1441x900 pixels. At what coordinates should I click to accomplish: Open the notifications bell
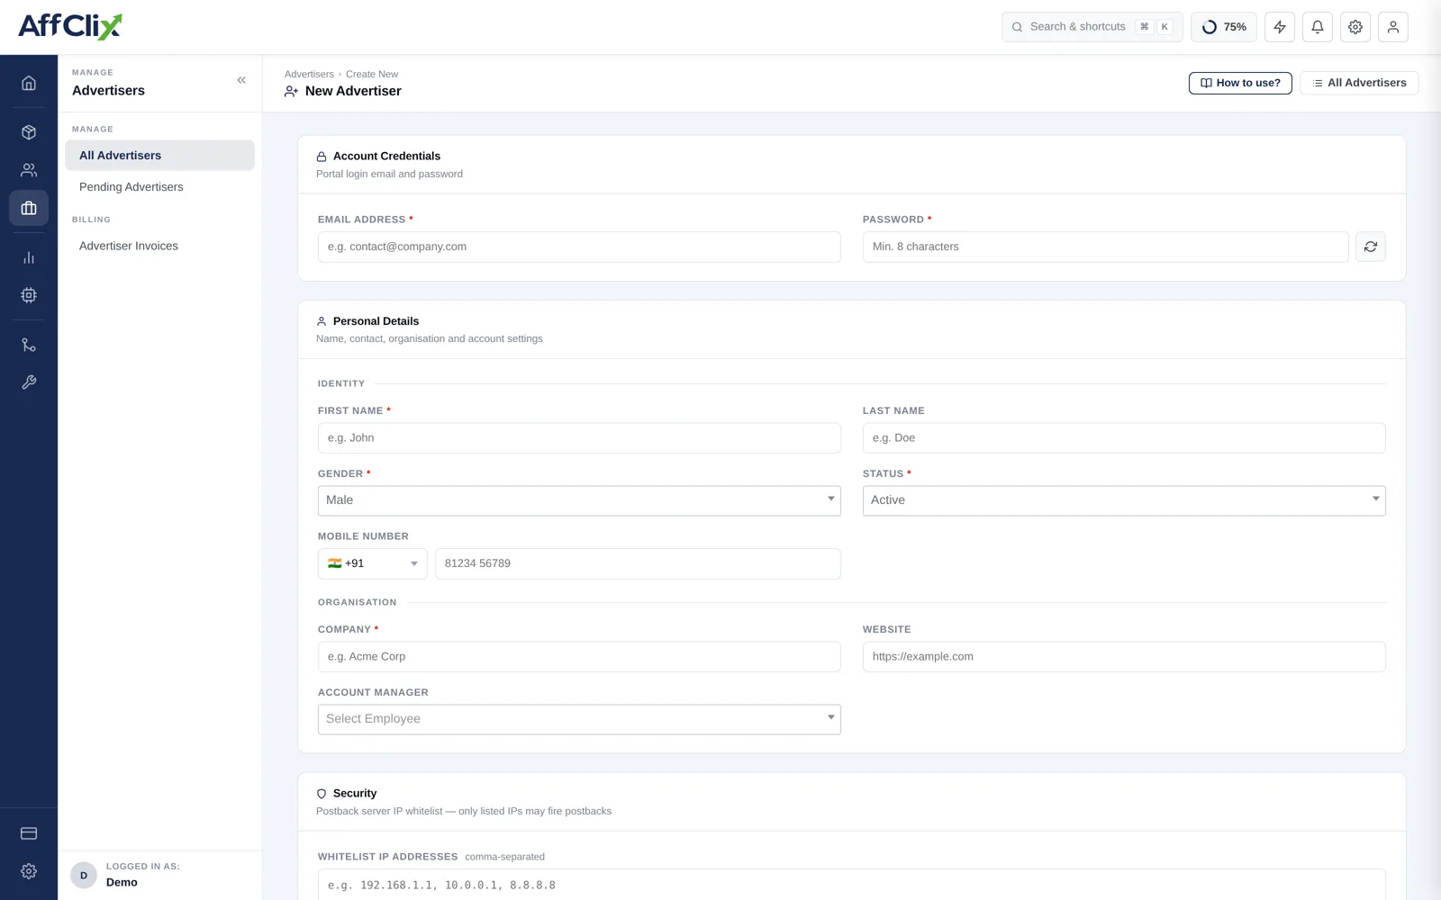(1318, 27)
